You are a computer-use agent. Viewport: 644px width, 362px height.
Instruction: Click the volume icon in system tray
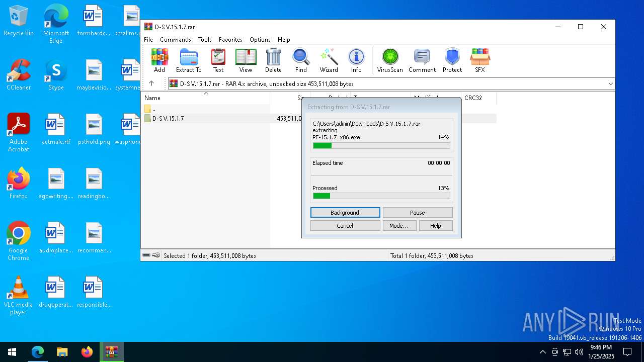click(x=579, y=352)
